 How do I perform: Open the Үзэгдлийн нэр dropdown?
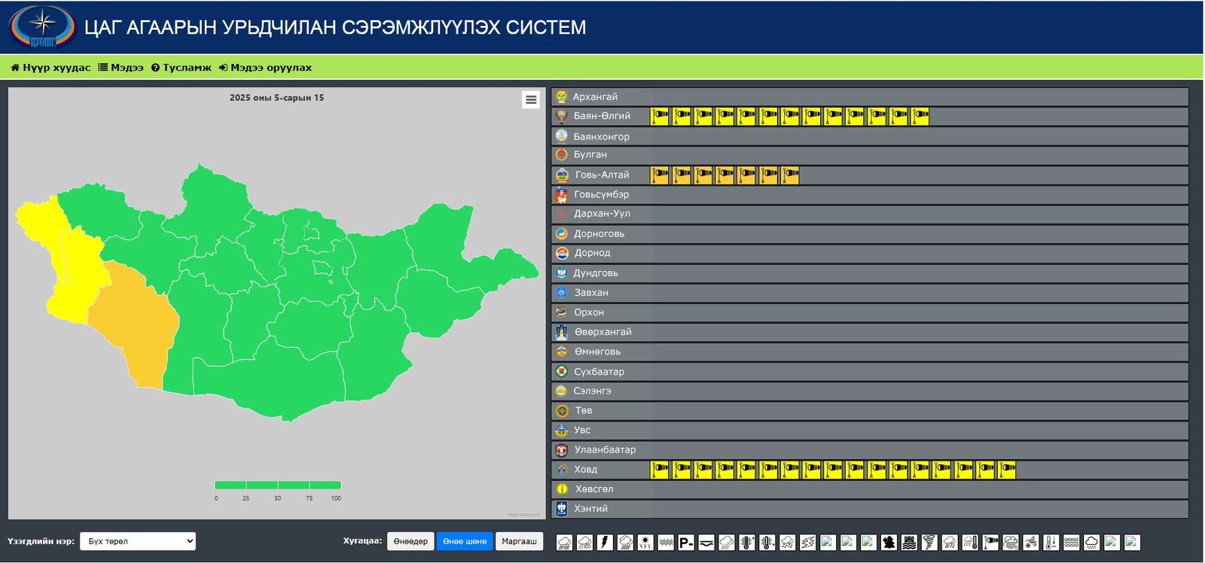(x=138, y=541)
